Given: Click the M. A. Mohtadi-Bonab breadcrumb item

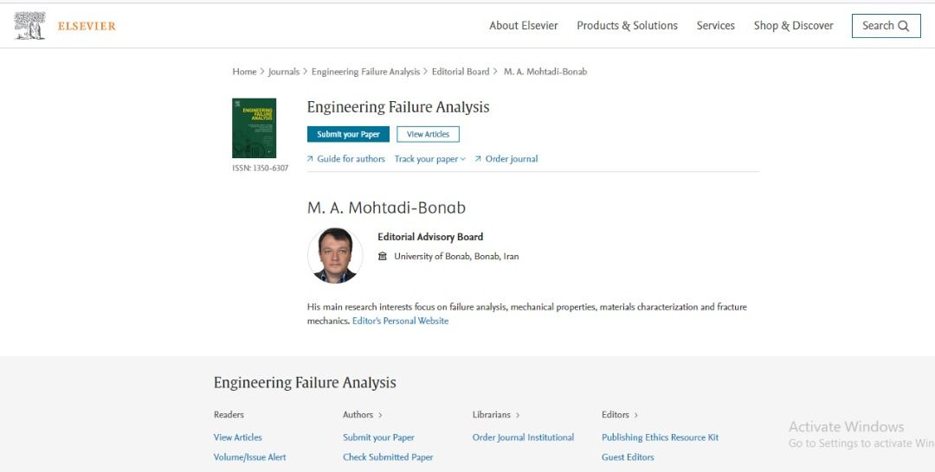Looking at the screenshot, I should (545, 72).
